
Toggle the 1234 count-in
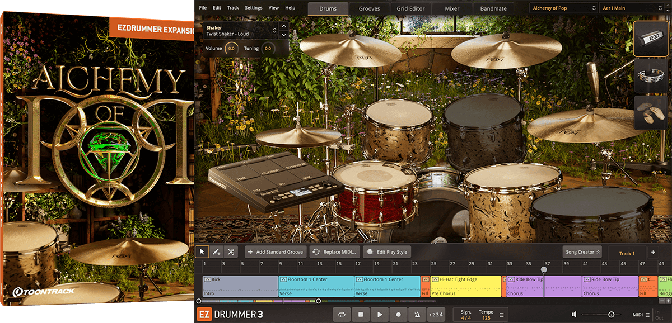[x=436, y=315]
